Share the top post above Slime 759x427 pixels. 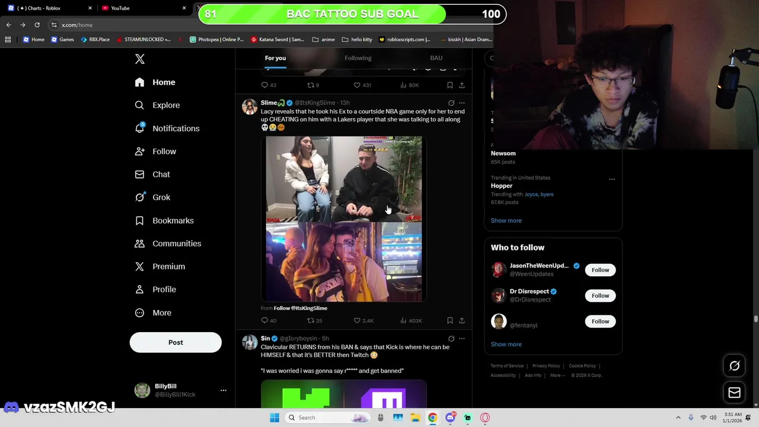(x=462, y=85)
